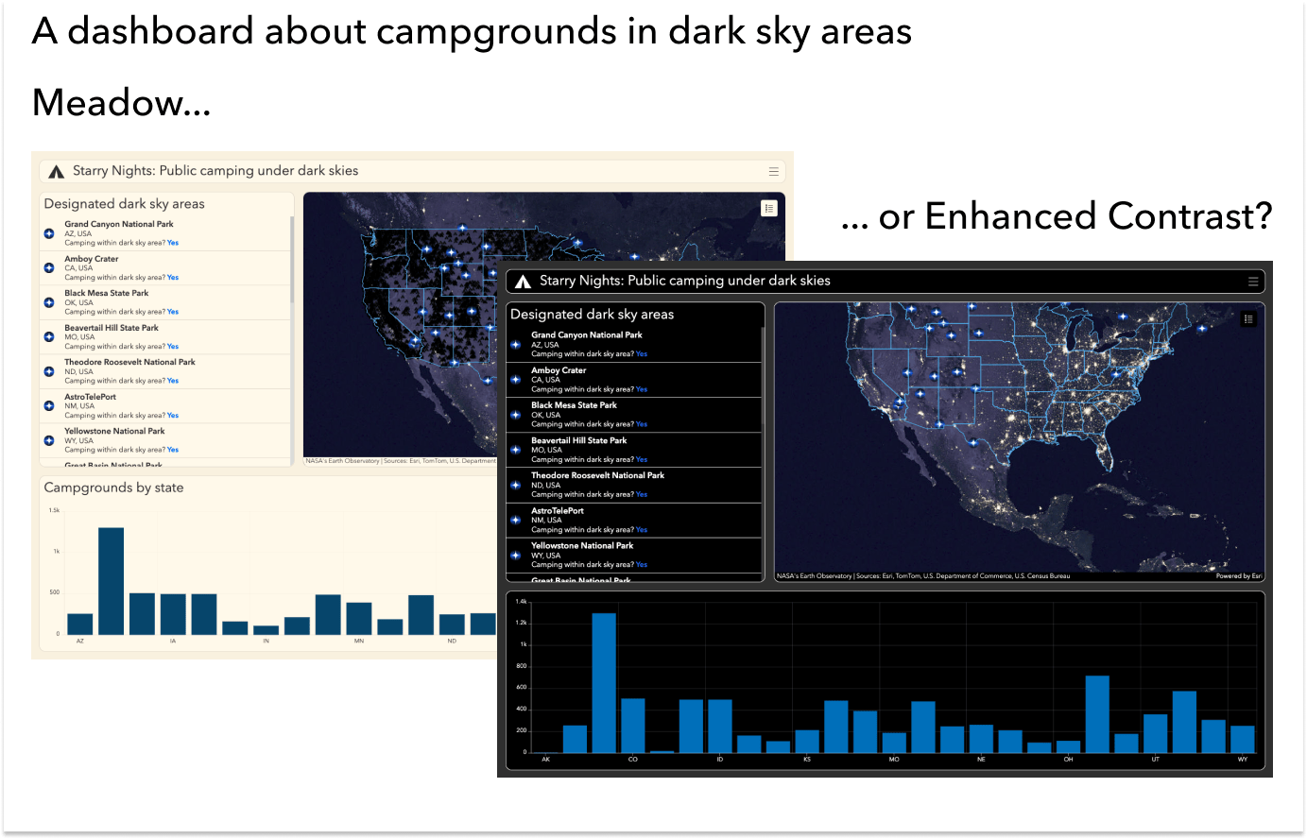Select Black Mesa State Park in the Meadow list
The width and height of the screenshot is (1307, 839).
click(x=165, y=302)
